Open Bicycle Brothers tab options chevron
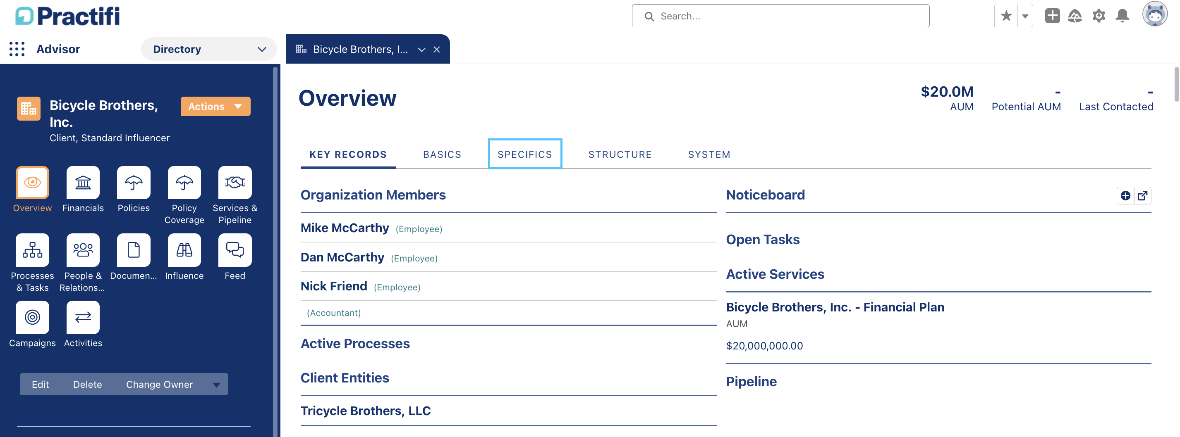This screenshot has width=1180, height=437. (421, 50)
